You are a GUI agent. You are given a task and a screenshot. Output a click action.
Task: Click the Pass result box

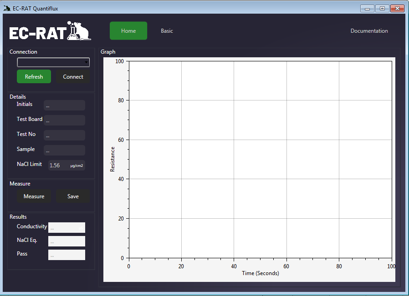click(67, 255)
